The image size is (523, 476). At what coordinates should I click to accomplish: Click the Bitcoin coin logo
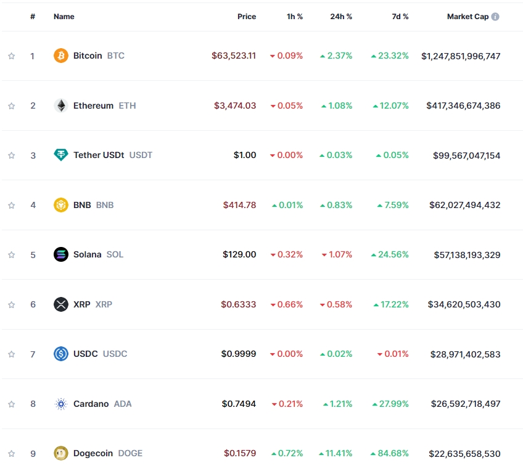[x=61, y=56]
